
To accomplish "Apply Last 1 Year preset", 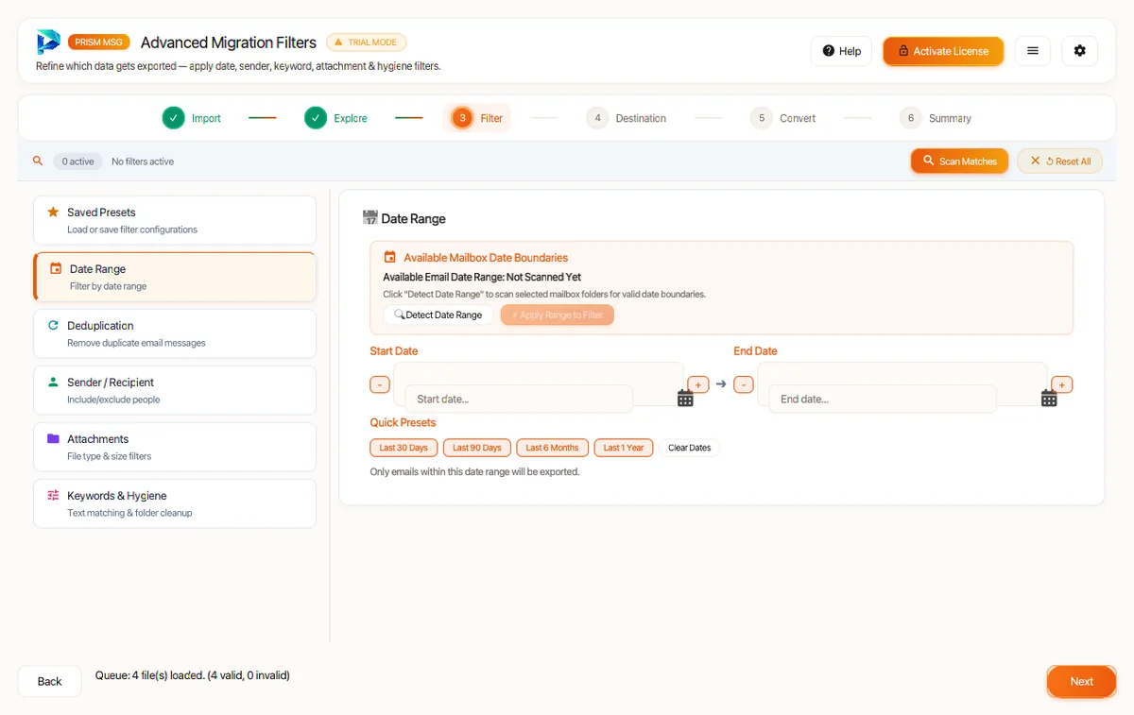I will pos(624,448).
